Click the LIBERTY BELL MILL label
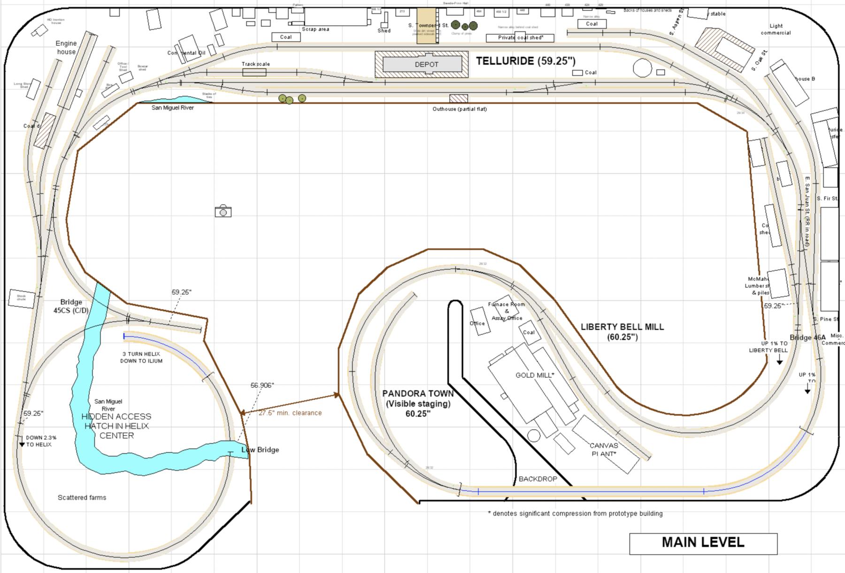The height and width of the screenshot is (573, 845). [x=622, y=331]
